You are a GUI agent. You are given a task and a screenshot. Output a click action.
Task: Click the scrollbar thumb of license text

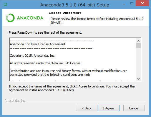(138, 46)
